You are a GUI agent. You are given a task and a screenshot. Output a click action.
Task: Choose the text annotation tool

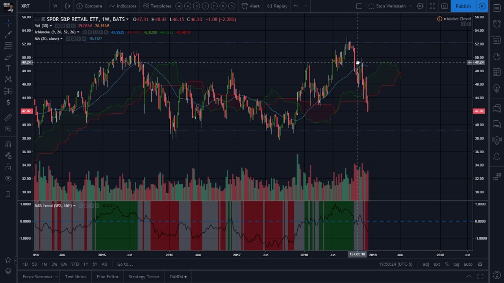[x=8, y=68]
